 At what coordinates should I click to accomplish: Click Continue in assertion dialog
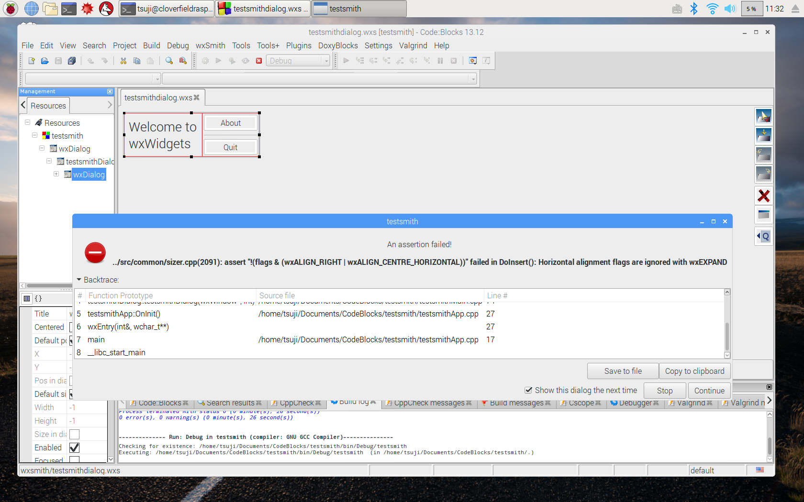point(709,391)
